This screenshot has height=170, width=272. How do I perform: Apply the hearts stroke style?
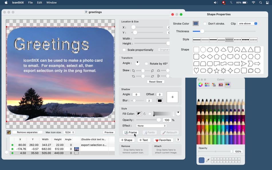click(245, 40)
